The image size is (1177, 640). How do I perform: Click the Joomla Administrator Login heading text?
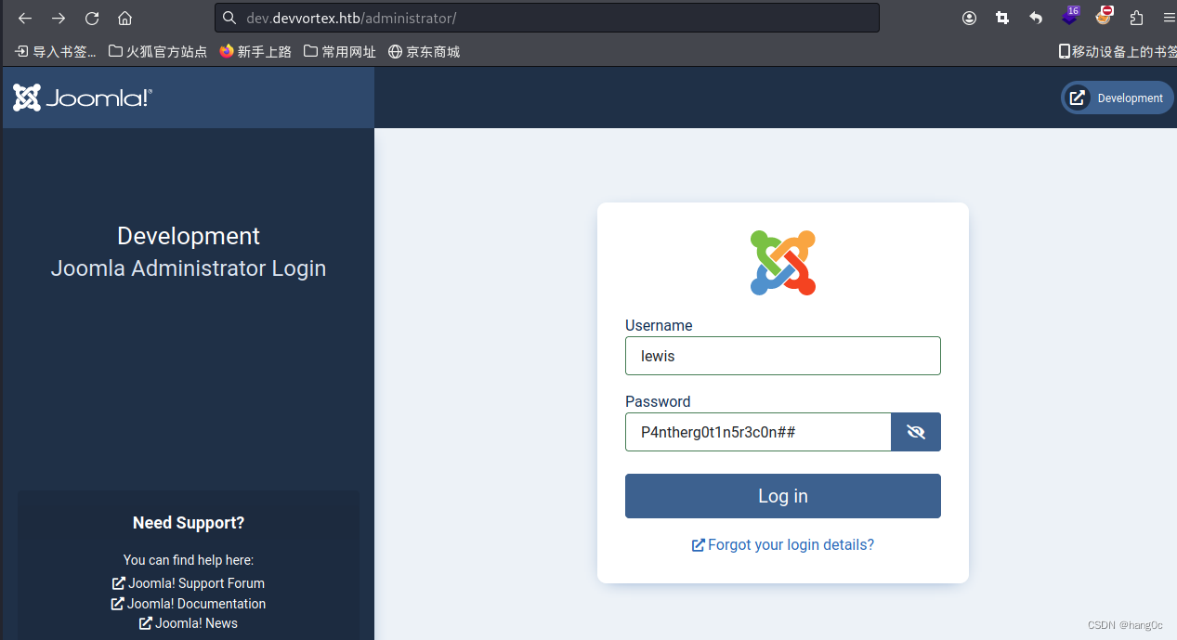click(189, 268)
